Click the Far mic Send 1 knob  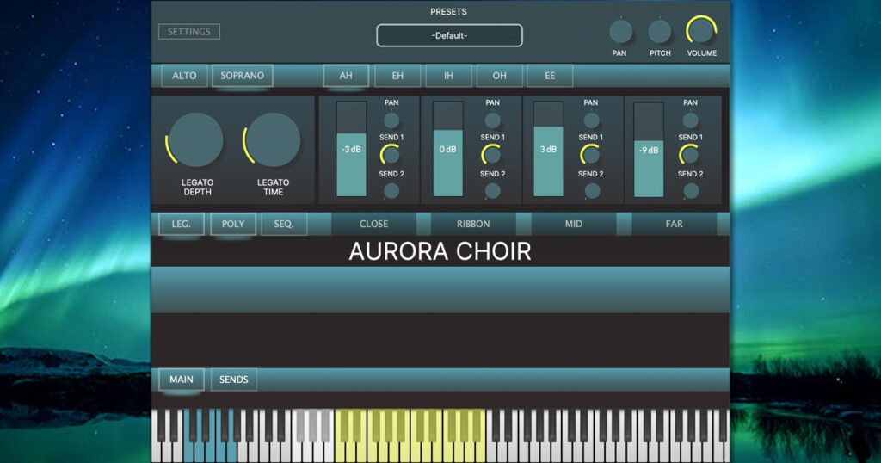[x=689, y=155]
